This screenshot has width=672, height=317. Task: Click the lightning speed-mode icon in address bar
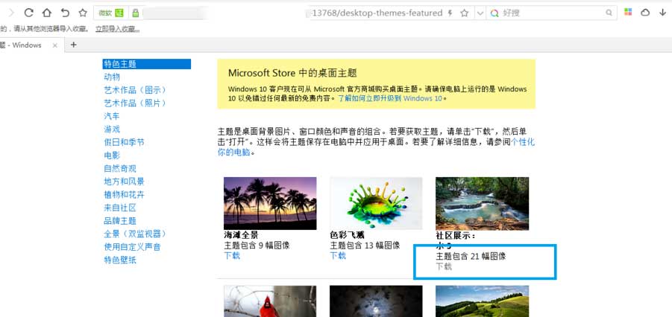[x=450, y=13]
